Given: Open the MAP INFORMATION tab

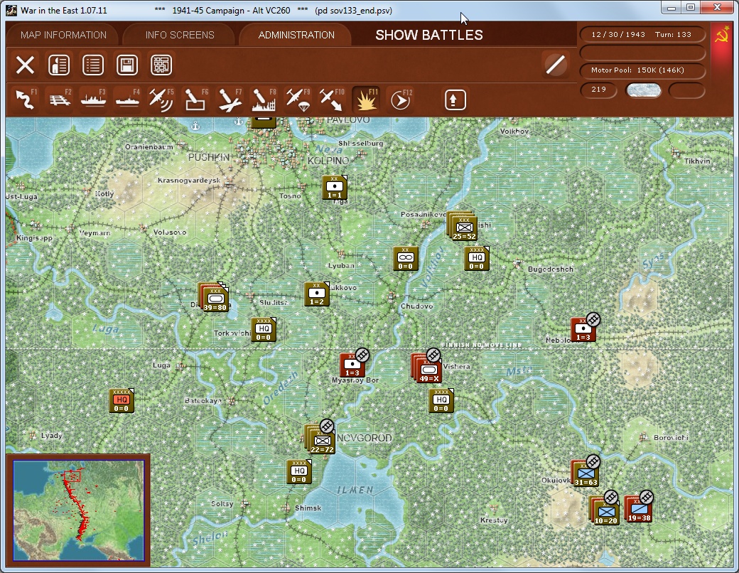Looking at the screenshot, I should (x=63, y=35).
